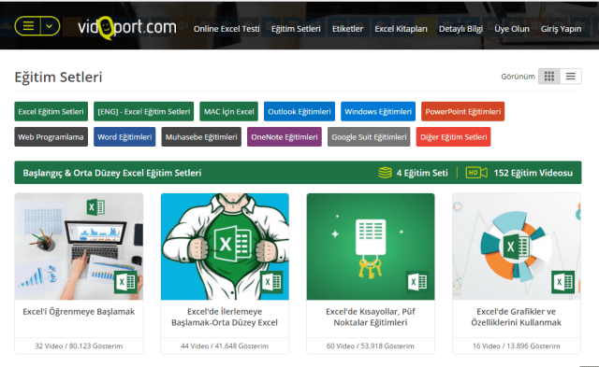Click the Görünüm label
Screen dimensions: 599x367
tap(518, 77)
